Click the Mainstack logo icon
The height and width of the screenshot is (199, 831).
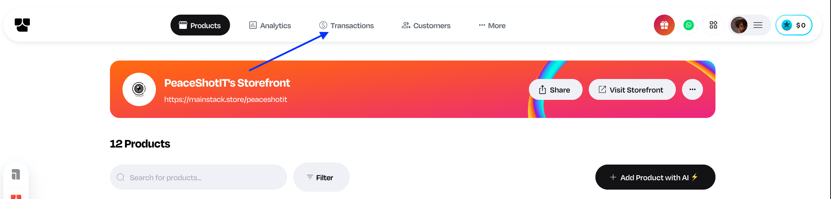(x=22, y=25)
